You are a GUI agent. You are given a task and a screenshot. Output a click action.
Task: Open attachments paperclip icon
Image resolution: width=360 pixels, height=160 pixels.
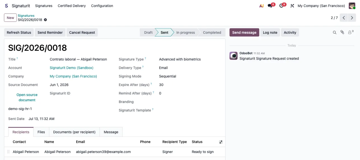coord(342,33)
